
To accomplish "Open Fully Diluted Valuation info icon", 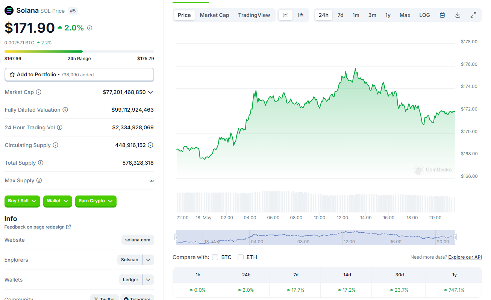I will click(65, 110).
